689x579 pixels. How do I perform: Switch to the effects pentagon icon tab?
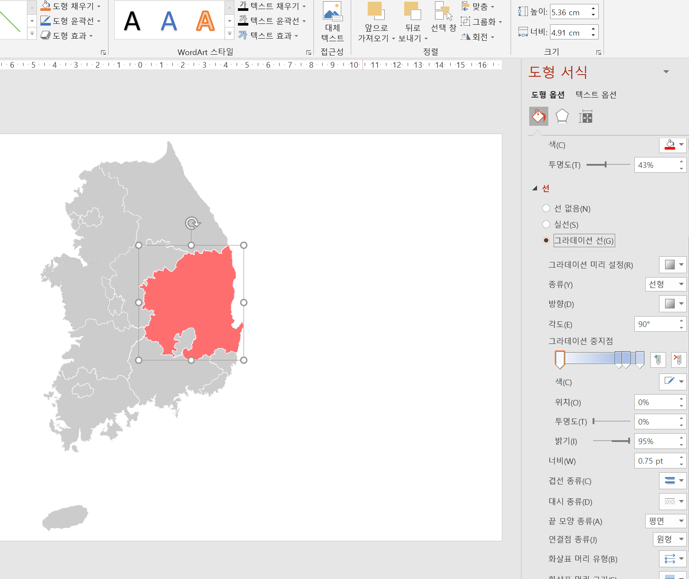point(562,116)
